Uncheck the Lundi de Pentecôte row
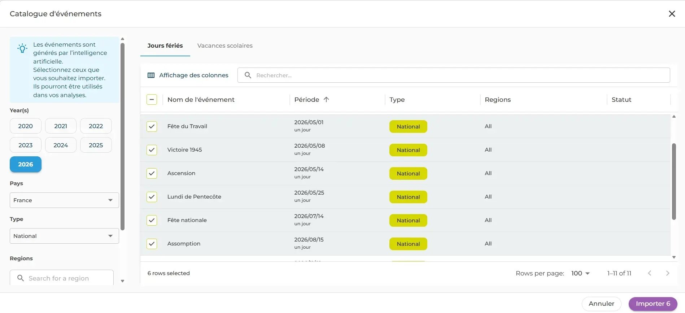Viewport: 685px width, 313px height. pos(152,197)
